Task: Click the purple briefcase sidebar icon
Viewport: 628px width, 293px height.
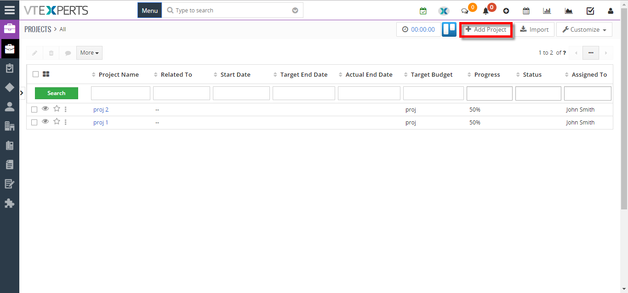Action: click(x=10, y=29)
